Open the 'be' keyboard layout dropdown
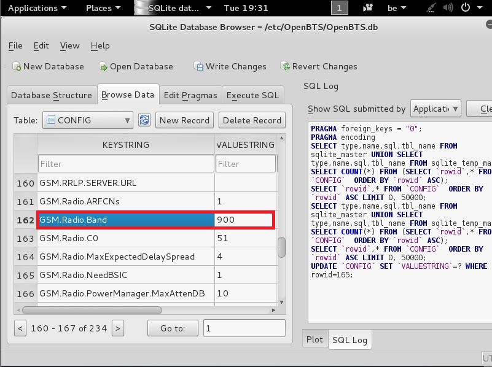Viewport: 492px width, 367px height. pos(397,8)
